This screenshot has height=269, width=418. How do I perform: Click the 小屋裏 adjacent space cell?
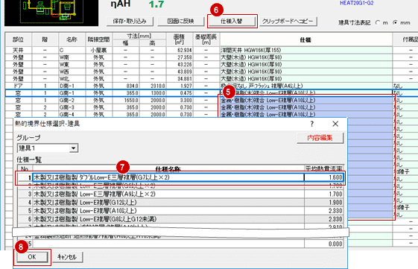coord(98,50)
